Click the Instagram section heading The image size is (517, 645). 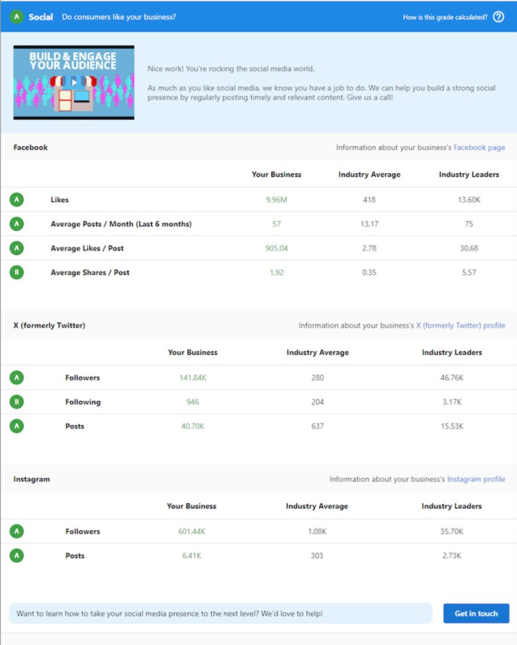click(31, 479)
